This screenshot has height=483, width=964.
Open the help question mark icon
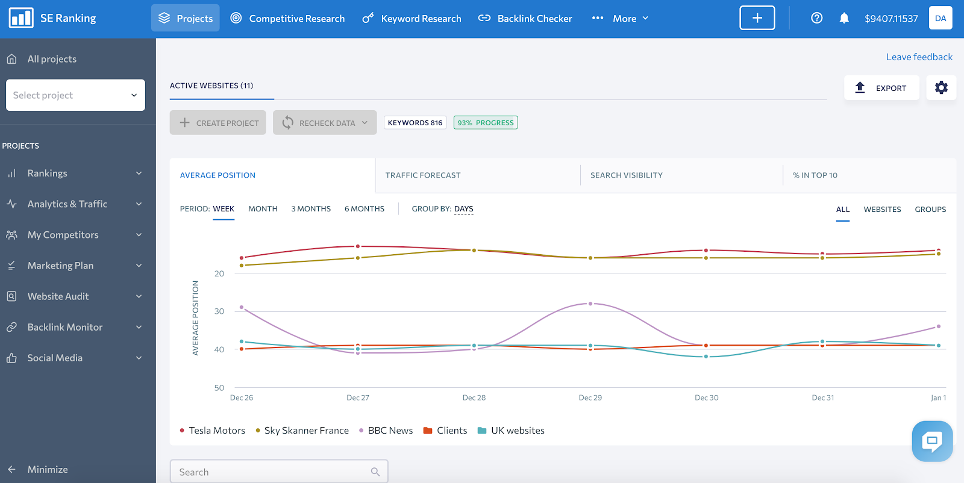coord(816,18)
